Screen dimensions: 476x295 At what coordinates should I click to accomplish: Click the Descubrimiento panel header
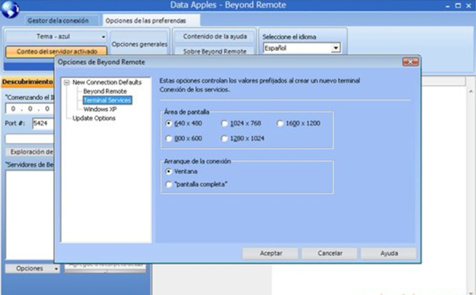coord(27,82)
